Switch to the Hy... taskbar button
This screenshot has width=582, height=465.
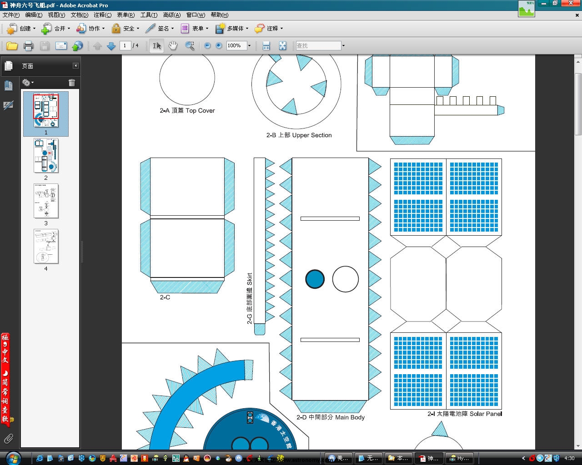click(459, 458)
